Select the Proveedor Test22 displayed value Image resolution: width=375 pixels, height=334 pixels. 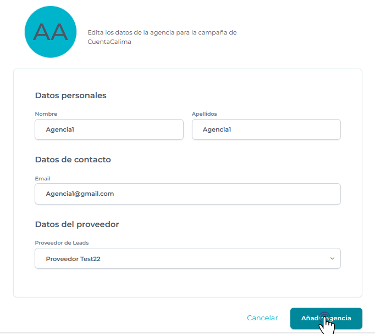tap(73, 258)
